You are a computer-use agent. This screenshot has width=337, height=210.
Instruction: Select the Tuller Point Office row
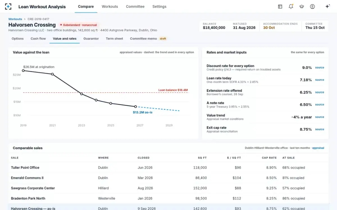pos(168,168)
